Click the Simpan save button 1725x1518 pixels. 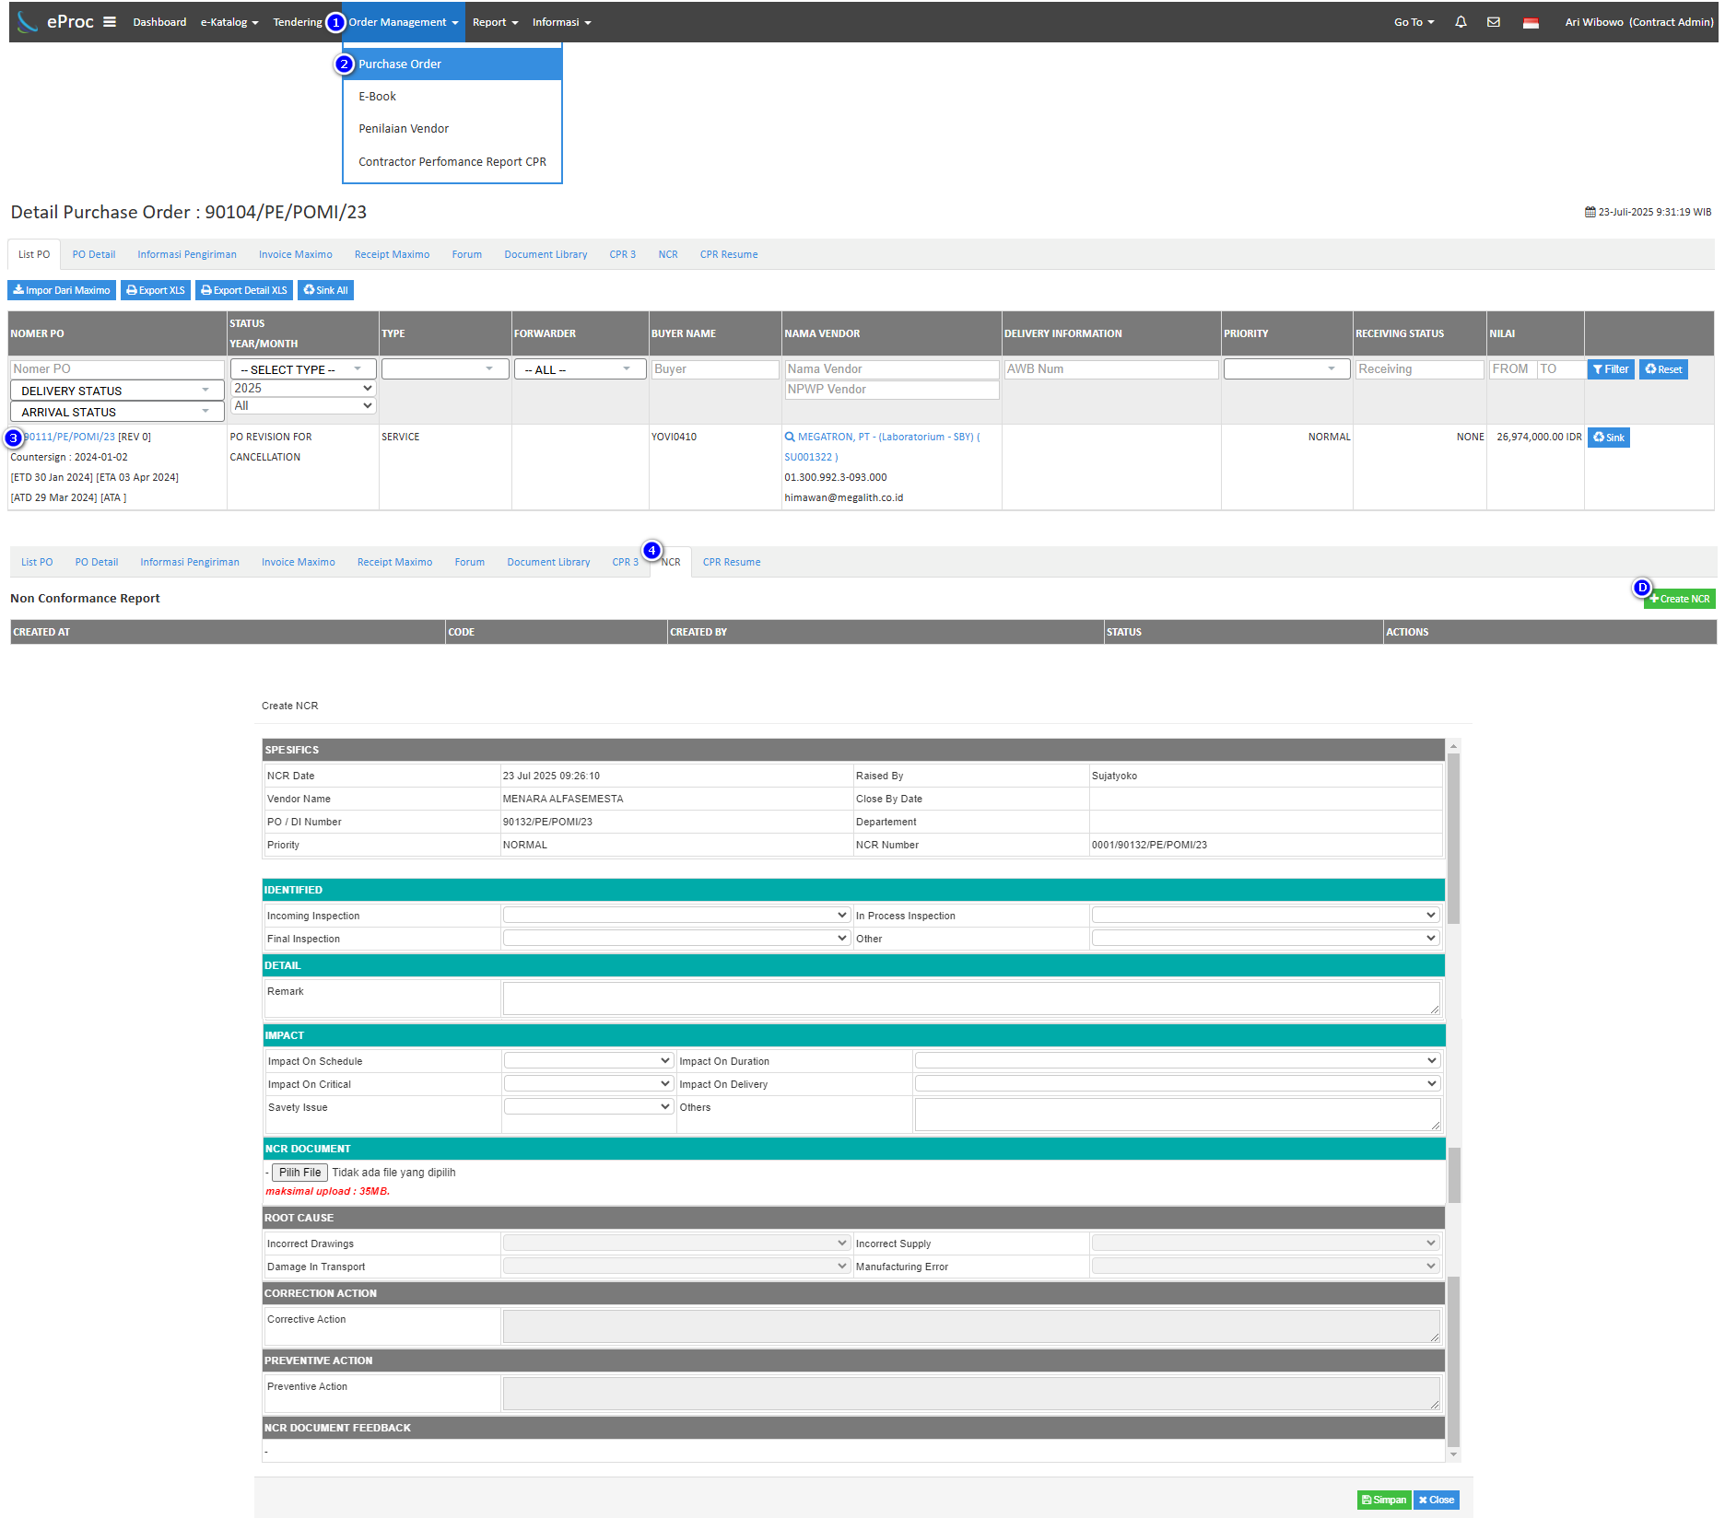point(1383,1500)
